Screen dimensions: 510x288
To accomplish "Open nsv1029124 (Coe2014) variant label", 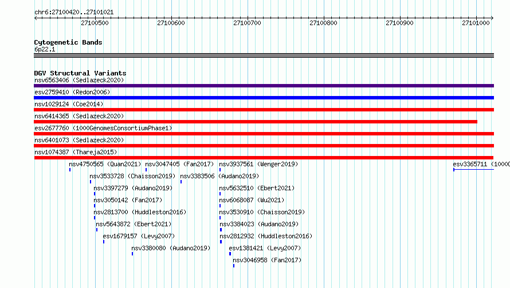I will 69,104.
